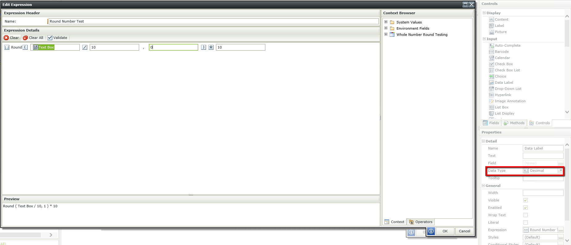Viewport: 571px width, 245px height.
Task: Maximize the Edit Expression dialog
Action: pyautogui.click(x=465, y=4)
